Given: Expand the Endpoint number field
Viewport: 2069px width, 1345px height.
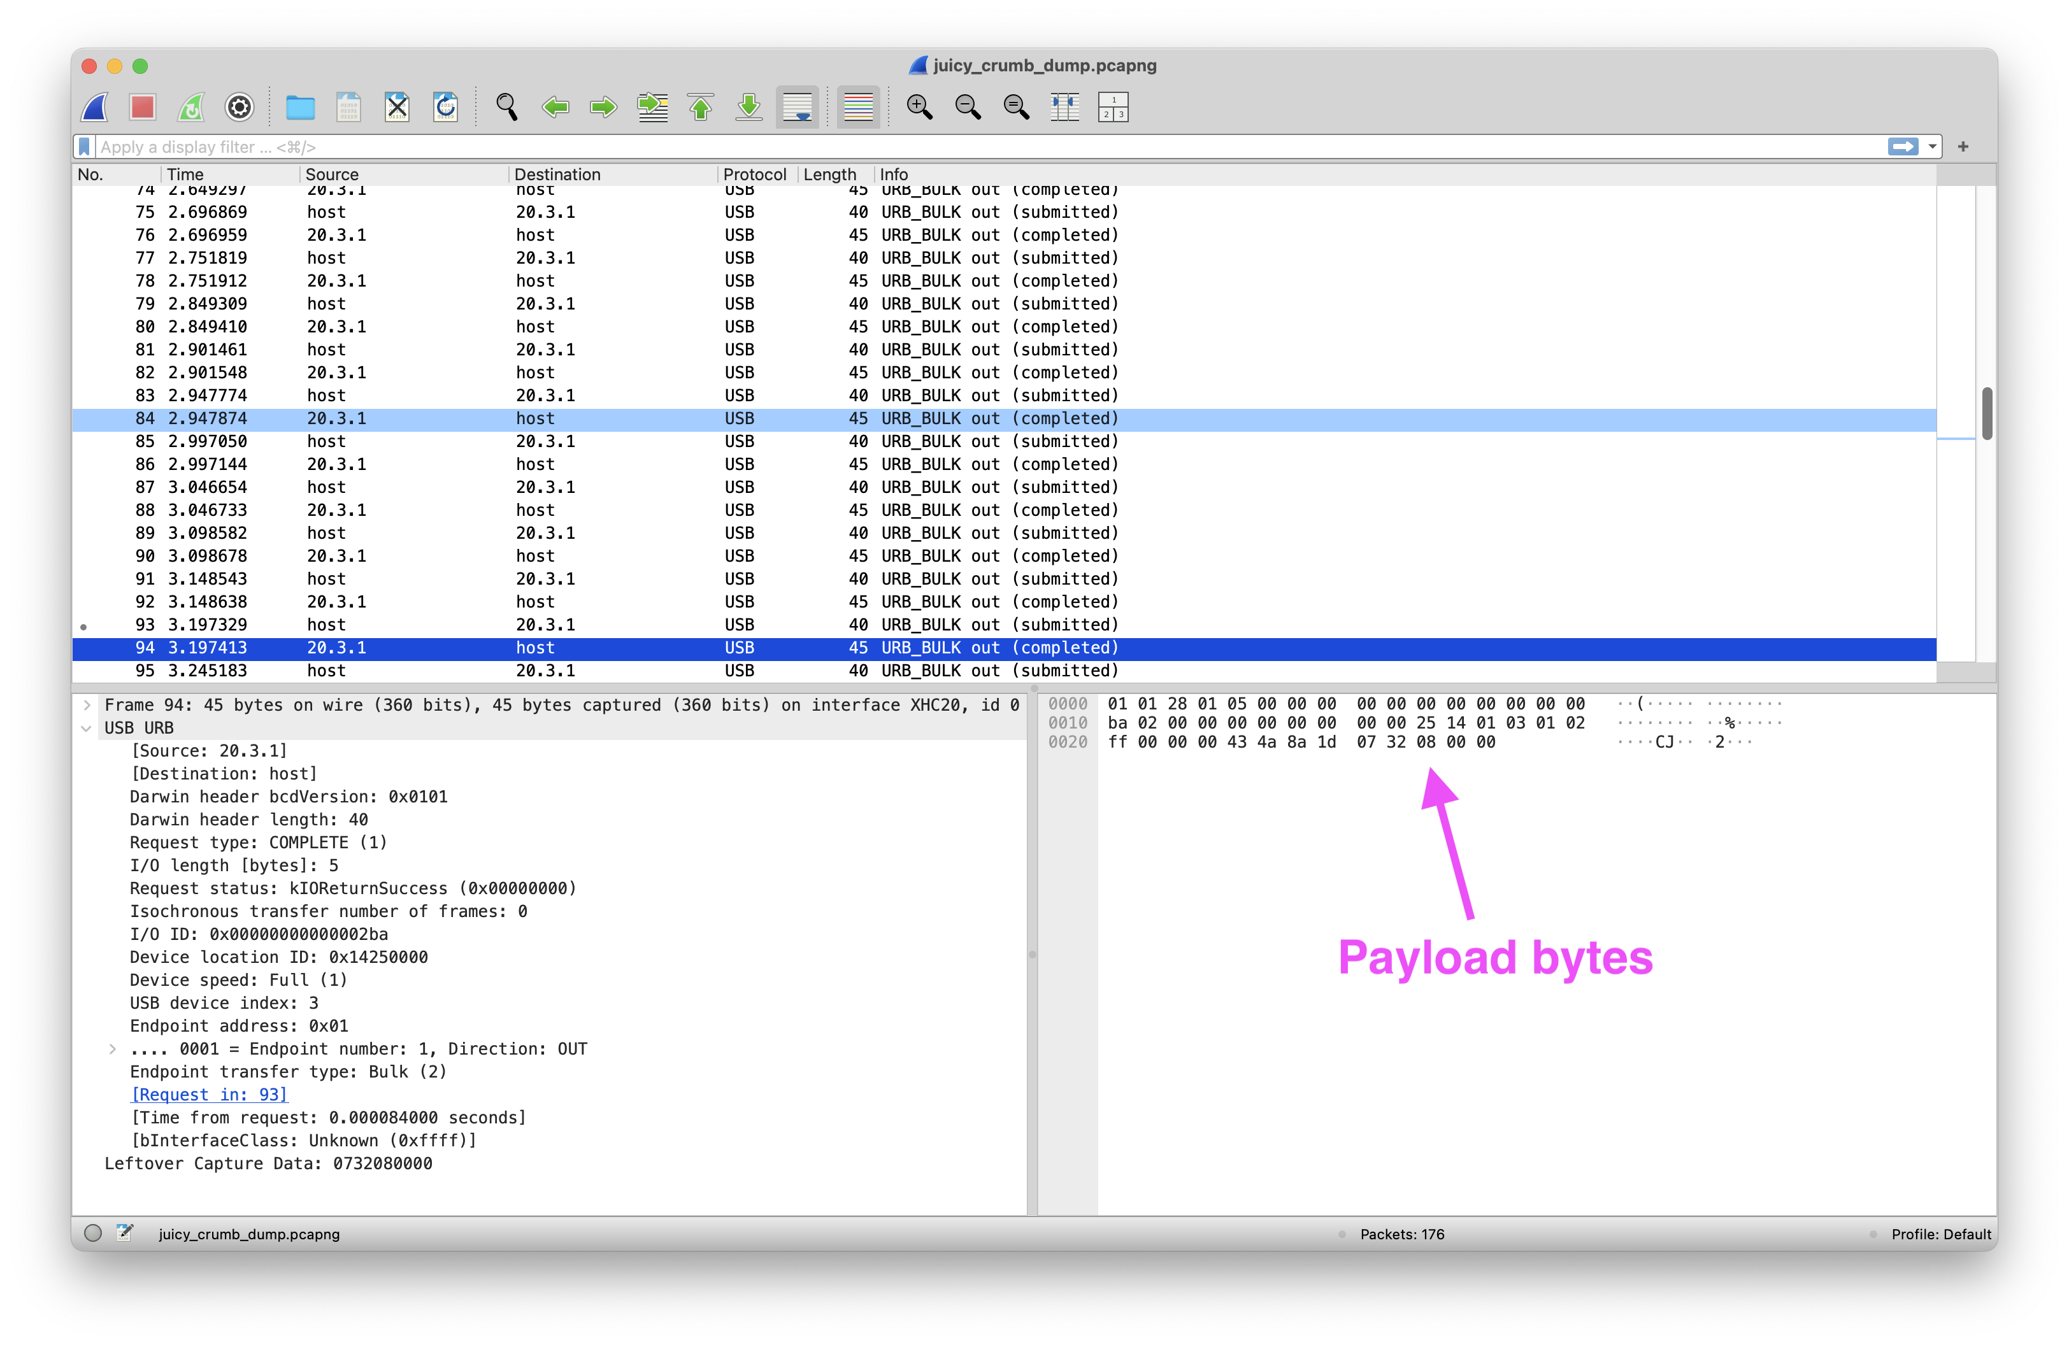Looking at the screenshot, I should 112,1049.
